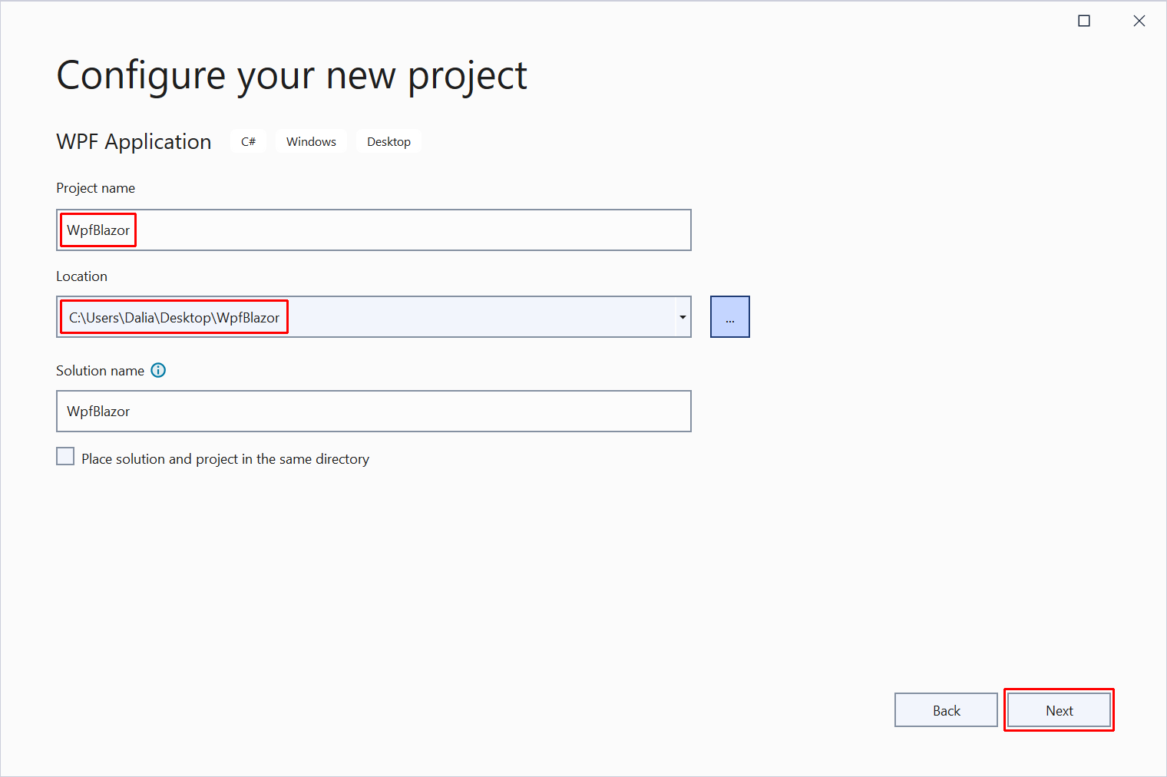Select the Project name text field
The width and height of the screenshot is (1167, 777).
374,230
